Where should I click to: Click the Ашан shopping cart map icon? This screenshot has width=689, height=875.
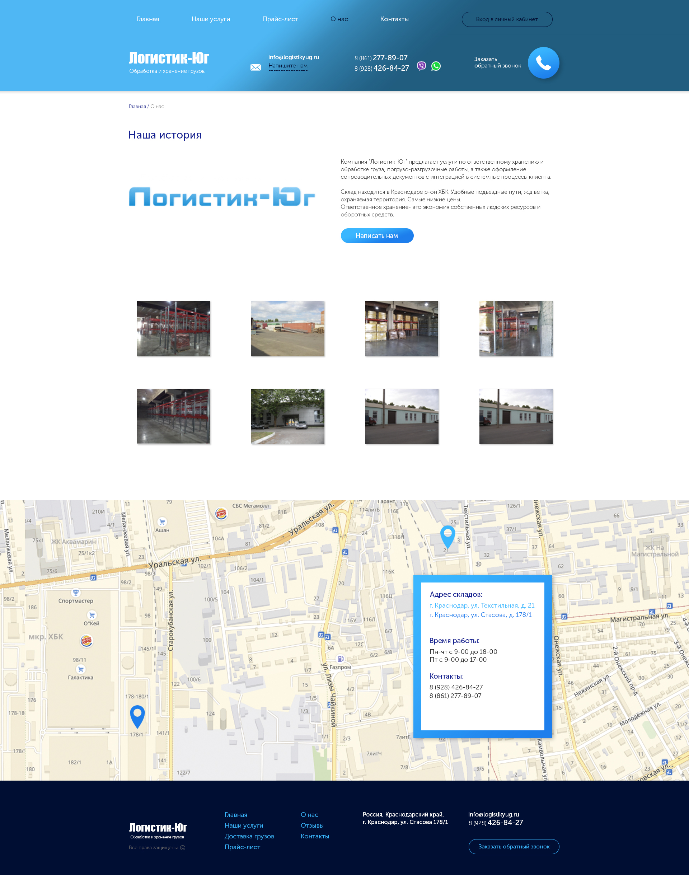tap(162, 521)
